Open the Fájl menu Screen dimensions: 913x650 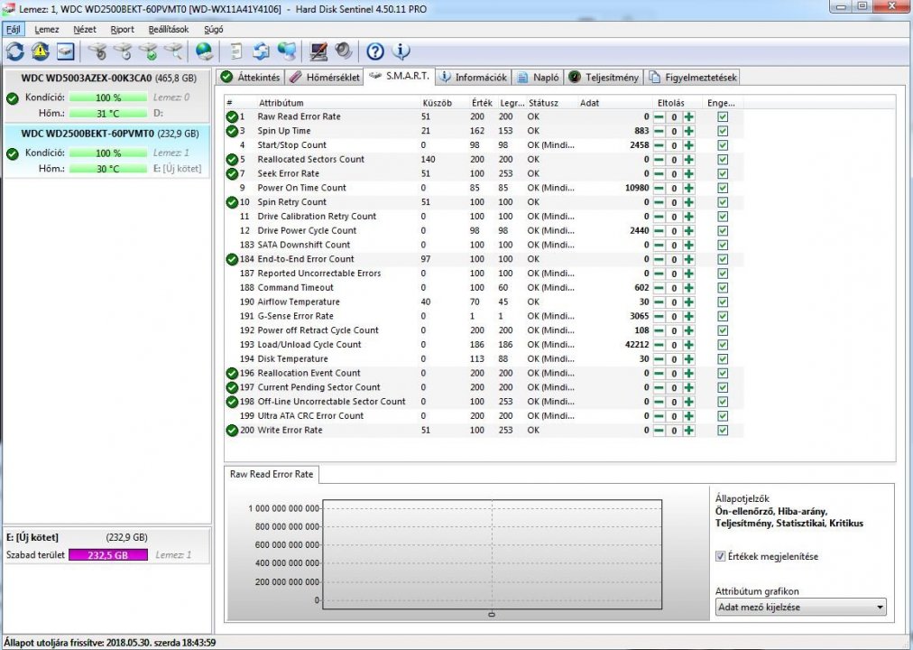coord(14,29)
